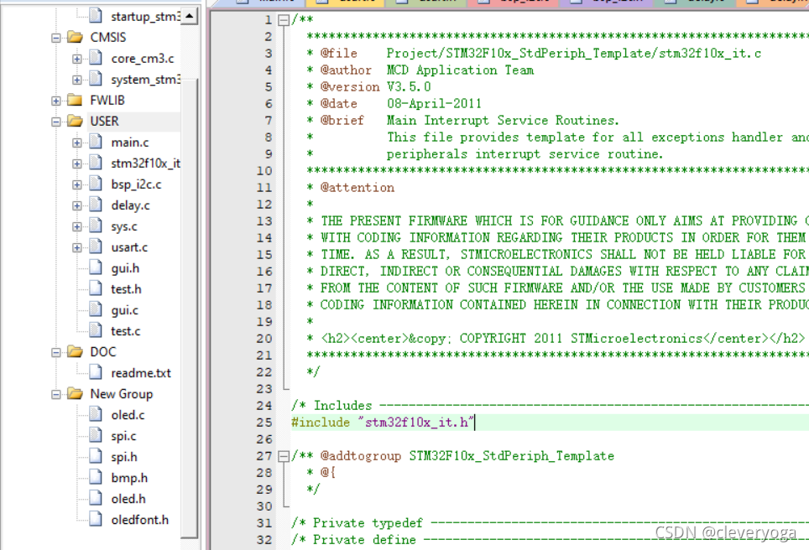Click the project tree scroll-up arrow
Screen dimensions: 809x550
coord(190,17)
